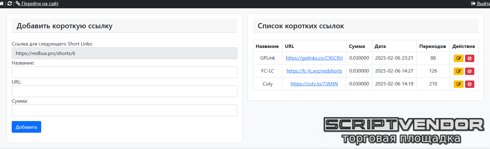Edit the GPLink short link
The image size is (490, 149).
(x=458, y=58)
